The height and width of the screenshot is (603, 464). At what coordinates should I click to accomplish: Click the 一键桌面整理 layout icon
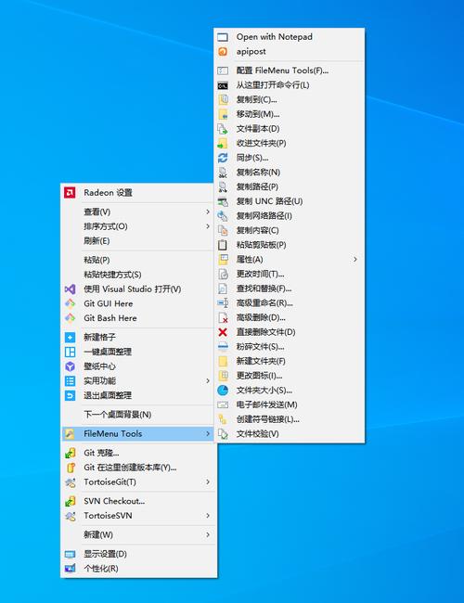tap(70, 352)
